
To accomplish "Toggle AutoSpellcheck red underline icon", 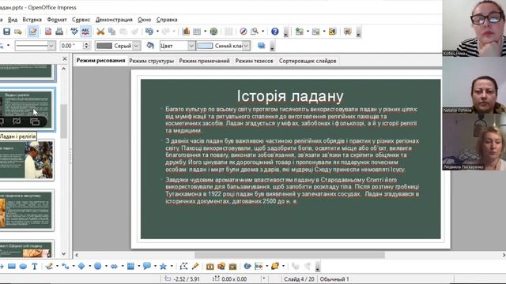I will click(x=85, y=32).
